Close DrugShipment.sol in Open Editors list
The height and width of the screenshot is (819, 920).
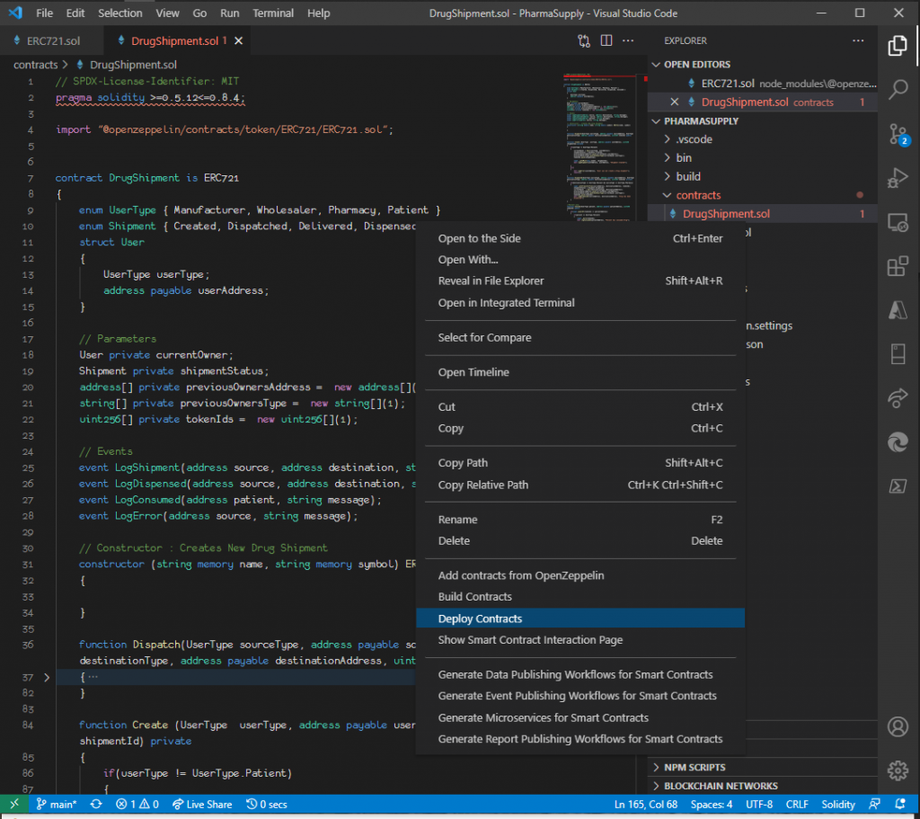click(x=674, y=102)
